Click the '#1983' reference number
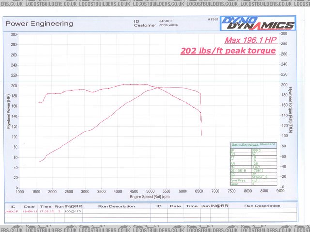Screen dimensions: 310x232 coord(213,19)
